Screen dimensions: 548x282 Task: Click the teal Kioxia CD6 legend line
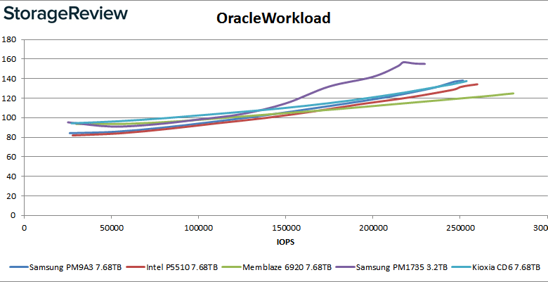click(x=462, y=268)
